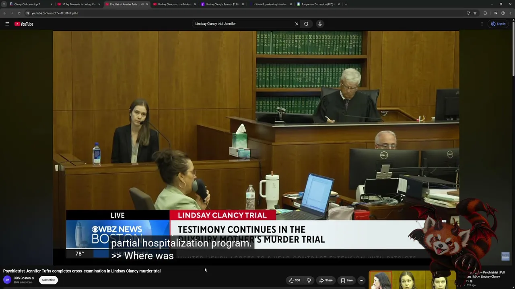Switch to "If You're Experiencing Intrusive" tab
Image resolution: width=515 pixels, height=289 pixels.
(270, 4)
